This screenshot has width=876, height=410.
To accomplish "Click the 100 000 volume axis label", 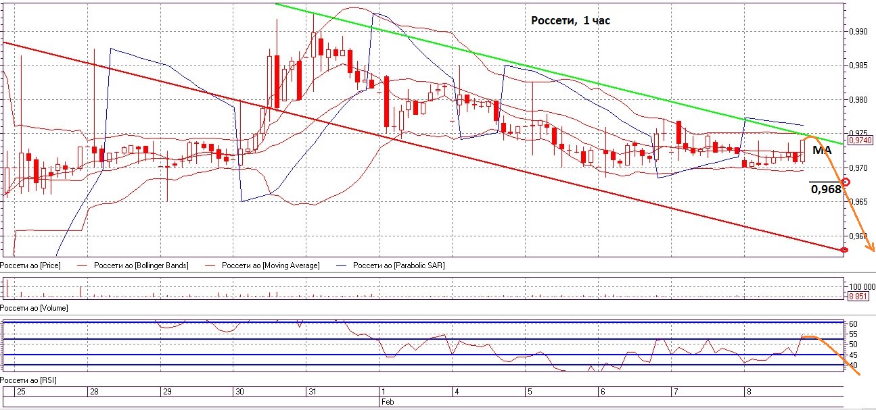I will point(862,286).
